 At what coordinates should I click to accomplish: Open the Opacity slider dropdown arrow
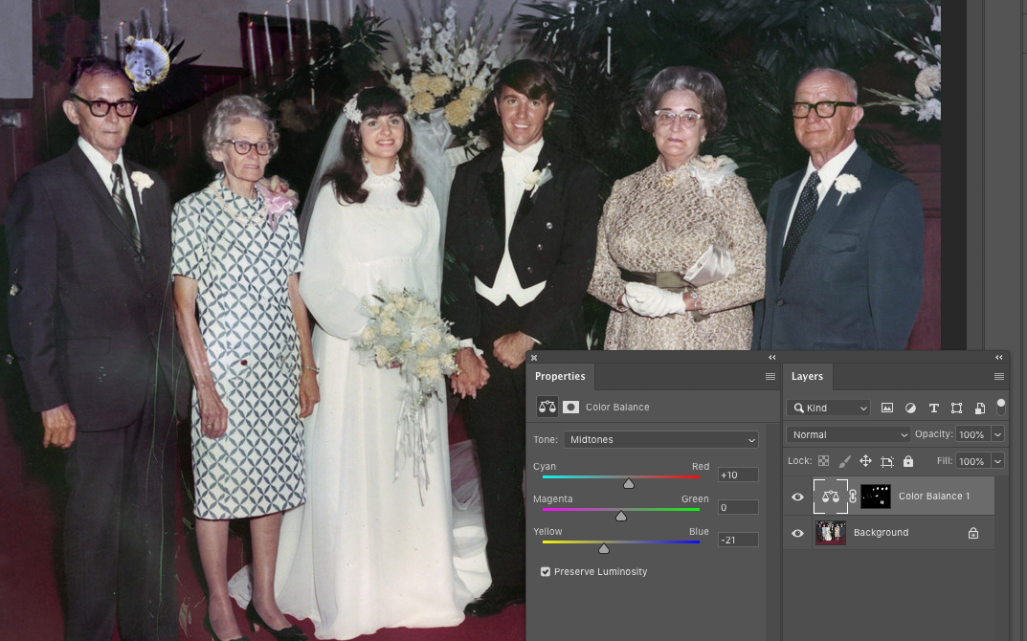point(997,434)
